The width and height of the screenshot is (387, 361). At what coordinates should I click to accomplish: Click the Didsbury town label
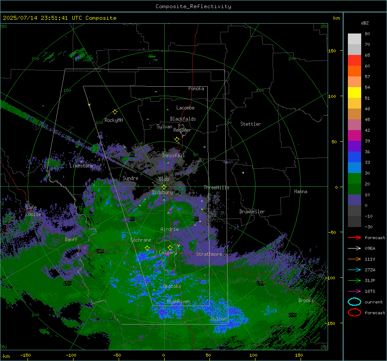click(x=163, y=192)
